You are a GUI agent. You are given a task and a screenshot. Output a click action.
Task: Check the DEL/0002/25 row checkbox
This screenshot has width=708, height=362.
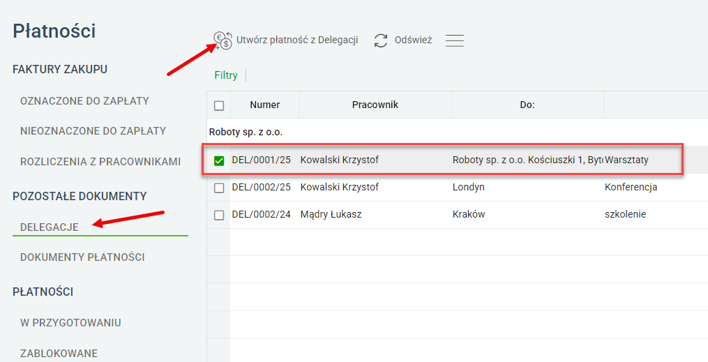click(x=219, y=188)
